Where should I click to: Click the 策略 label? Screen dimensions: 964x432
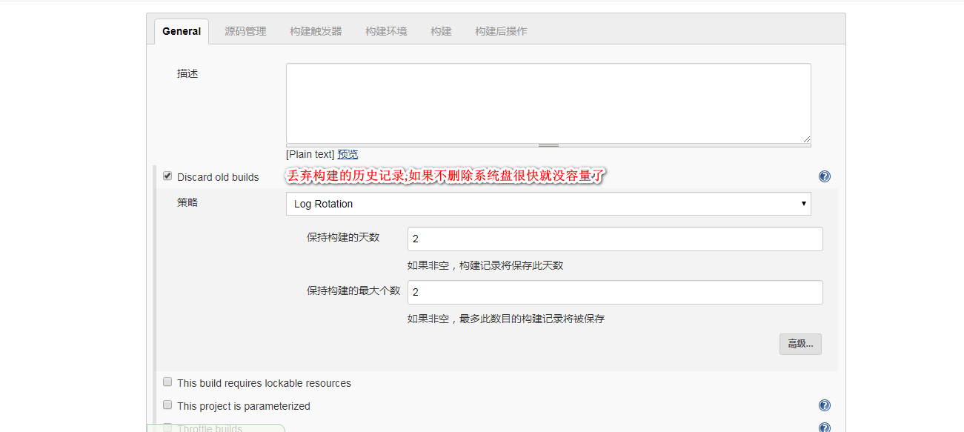(187, 202)
